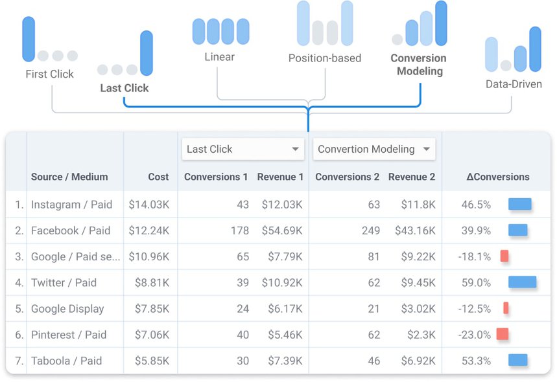Screen dimensions: 557x382
Task: Click the blue 46.5% Instagram delta bar
Action: click(519, 205)
